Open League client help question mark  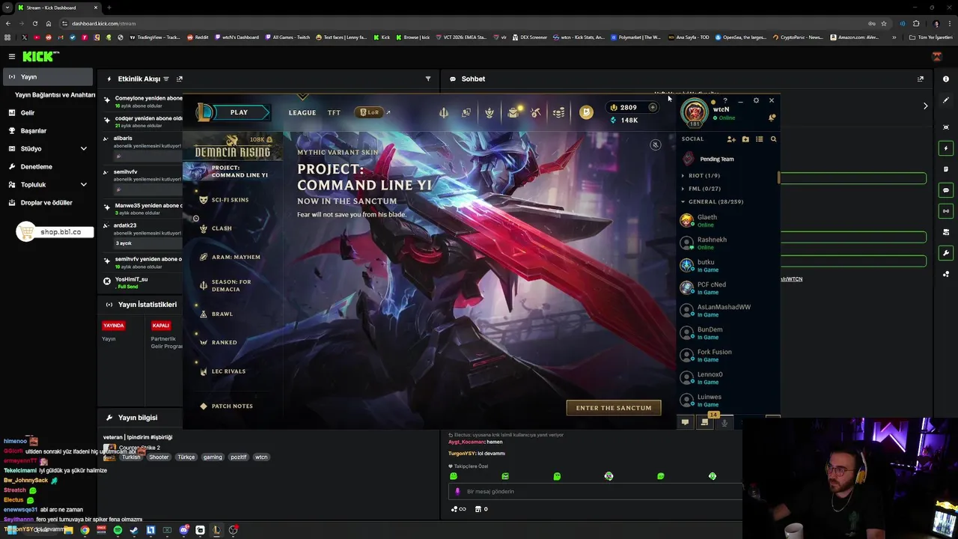(725, 100)
